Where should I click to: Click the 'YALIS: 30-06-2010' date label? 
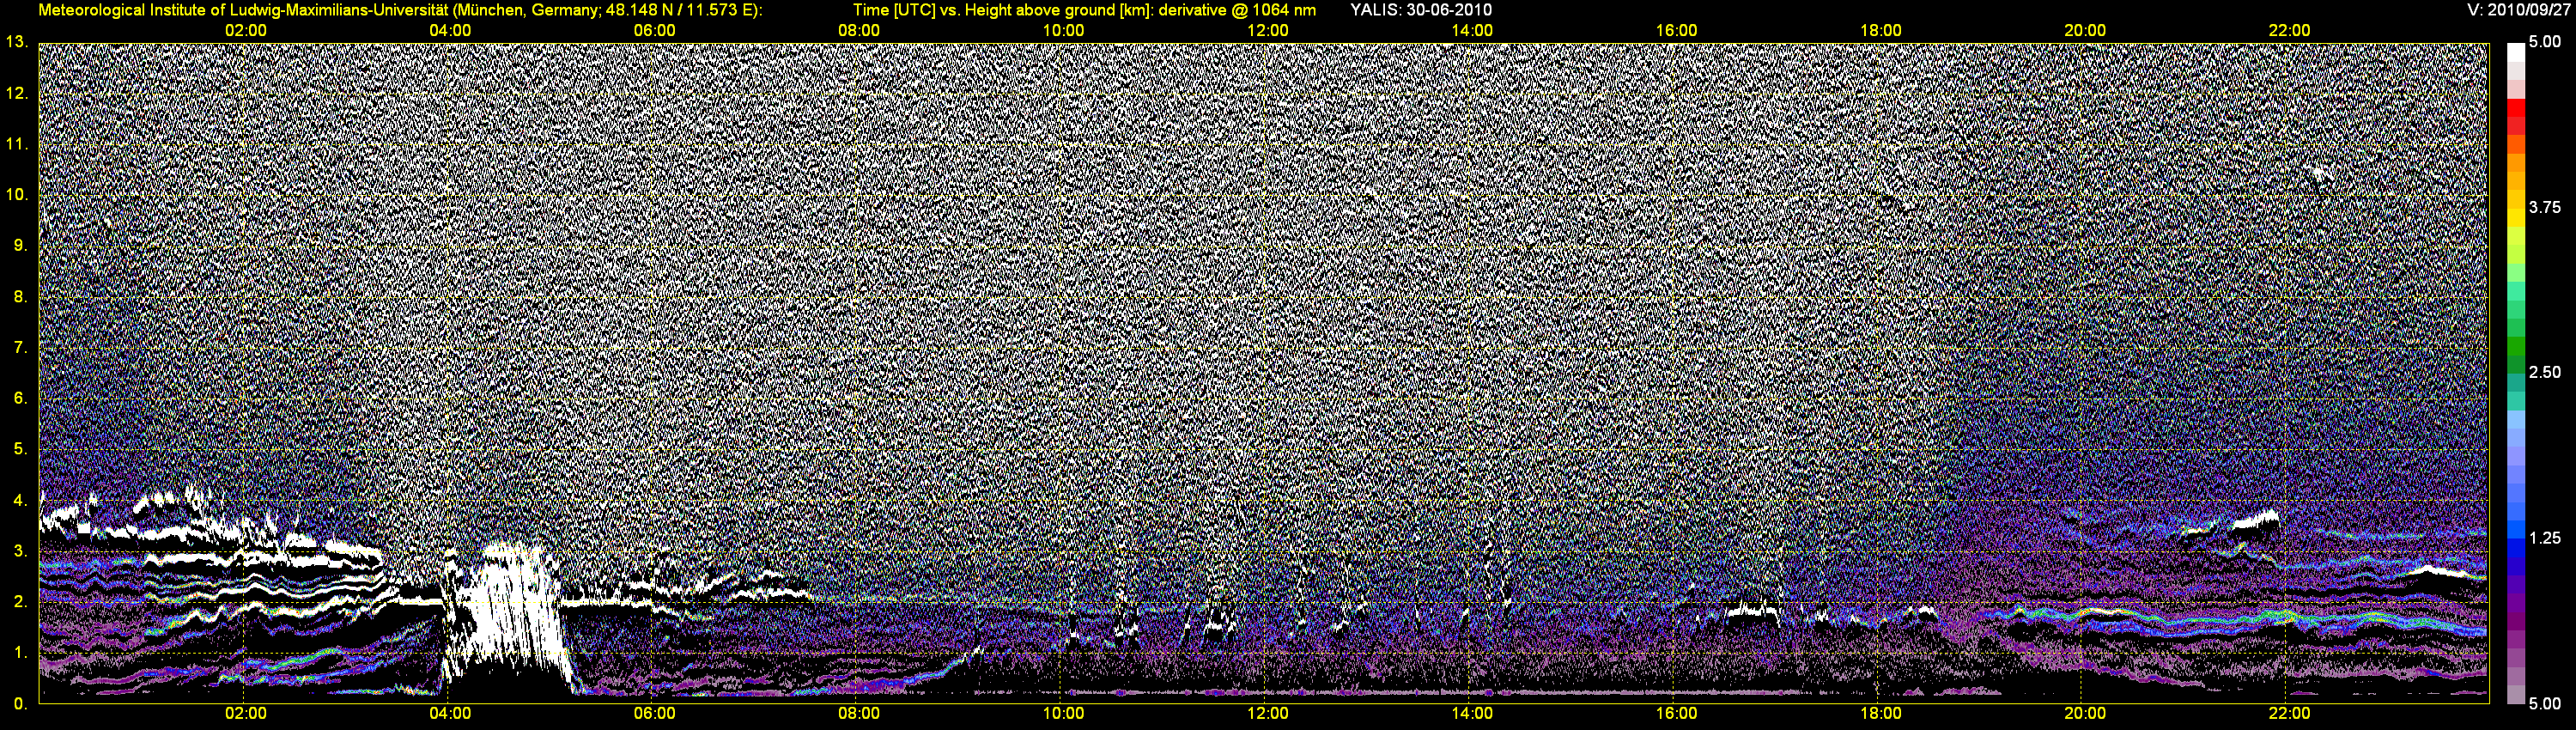tap(1421, 10)
